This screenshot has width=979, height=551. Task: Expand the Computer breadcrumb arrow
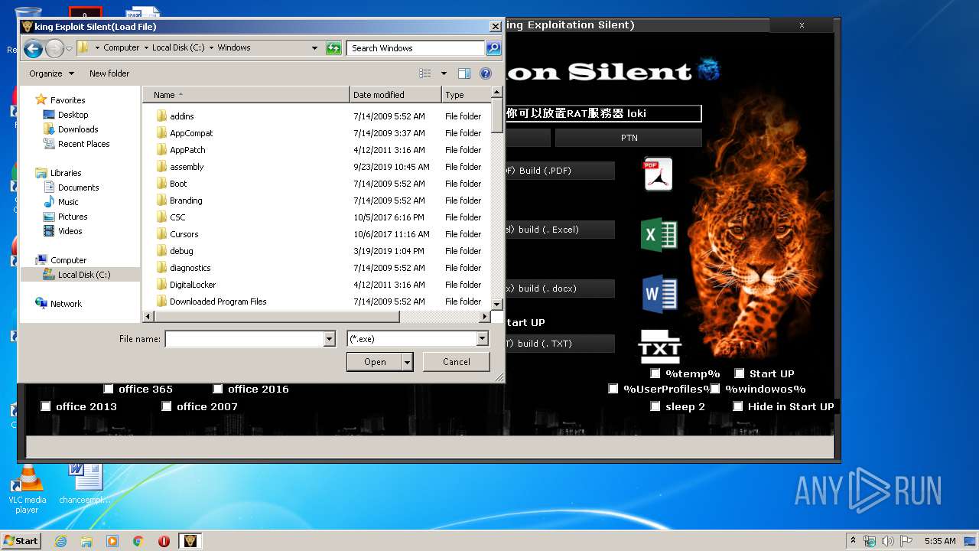click(x=146, y=47)
